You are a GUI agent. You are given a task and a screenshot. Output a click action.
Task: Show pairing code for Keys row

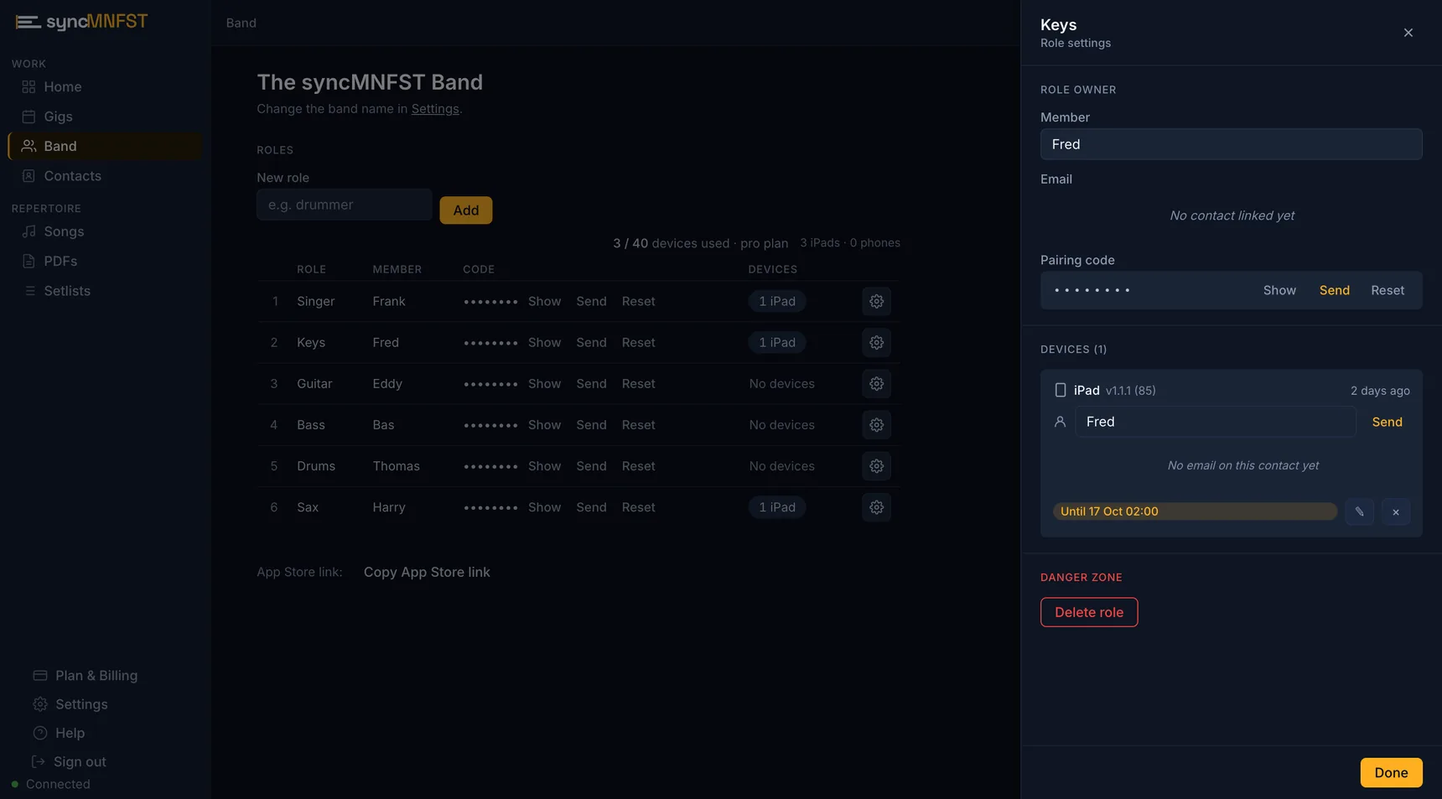(x=544, y=342)
